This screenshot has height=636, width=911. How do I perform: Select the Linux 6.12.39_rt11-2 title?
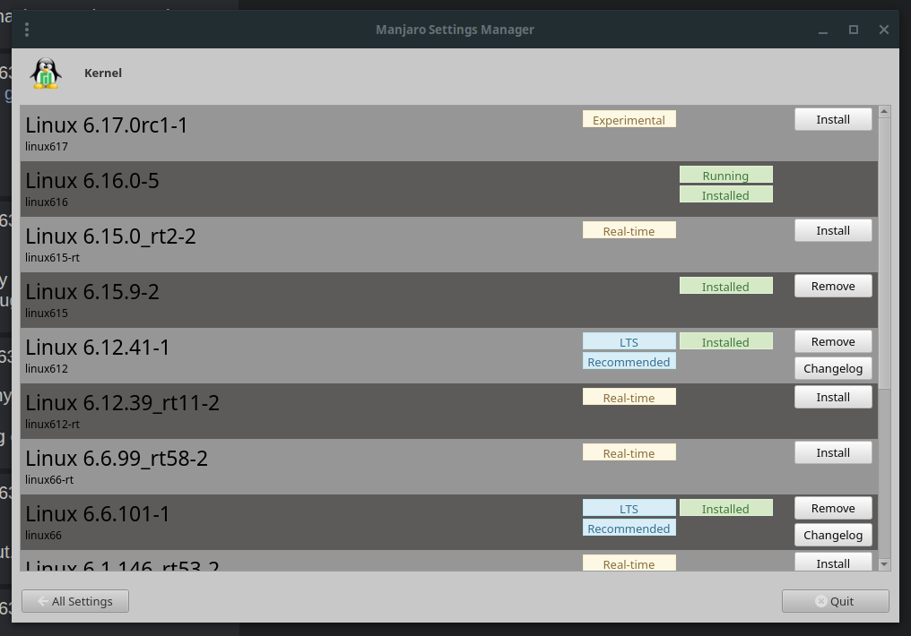point(122,403)
